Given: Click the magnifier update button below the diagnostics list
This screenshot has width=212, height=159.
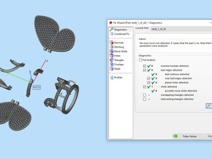Looking at the screenshot, I should pyautogui.click(x=209, y=106).
